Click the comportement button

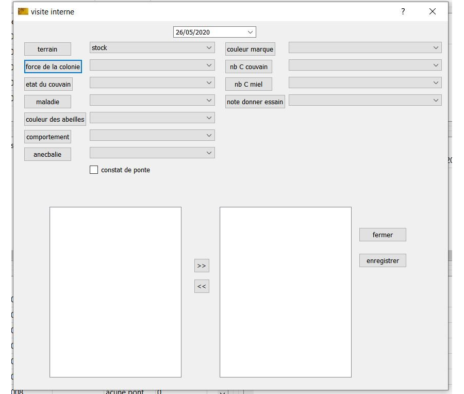pos(48,137)
